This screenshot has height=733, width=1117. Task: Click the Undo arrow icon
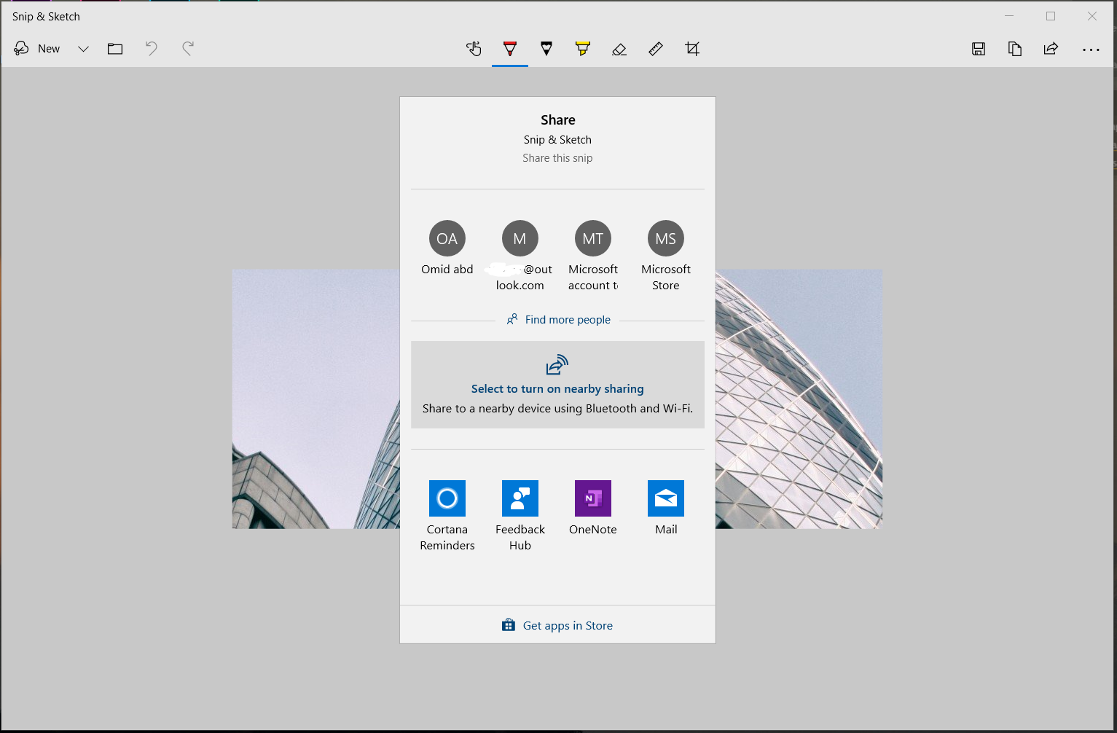(x=152, y=49)
